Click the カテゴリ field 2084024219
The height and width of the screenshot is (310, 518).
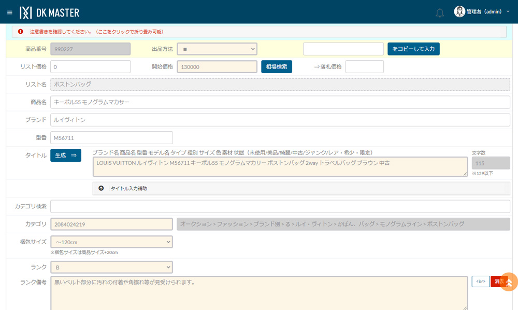pyautogui.click(x=112, y=224)
